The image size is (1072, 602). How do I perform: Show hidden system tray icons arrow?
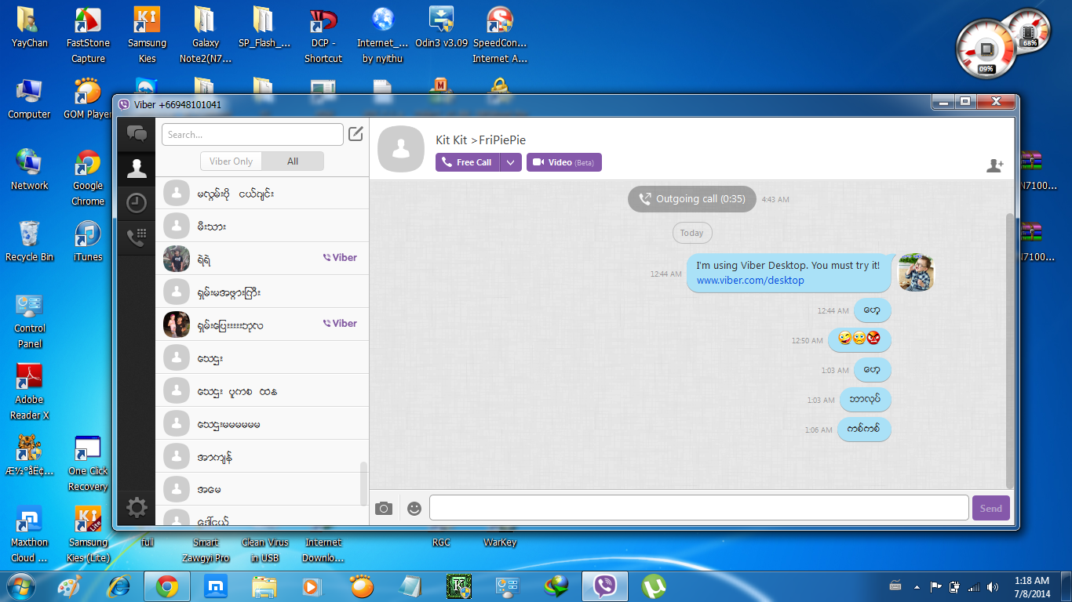(x=916, y=586)
